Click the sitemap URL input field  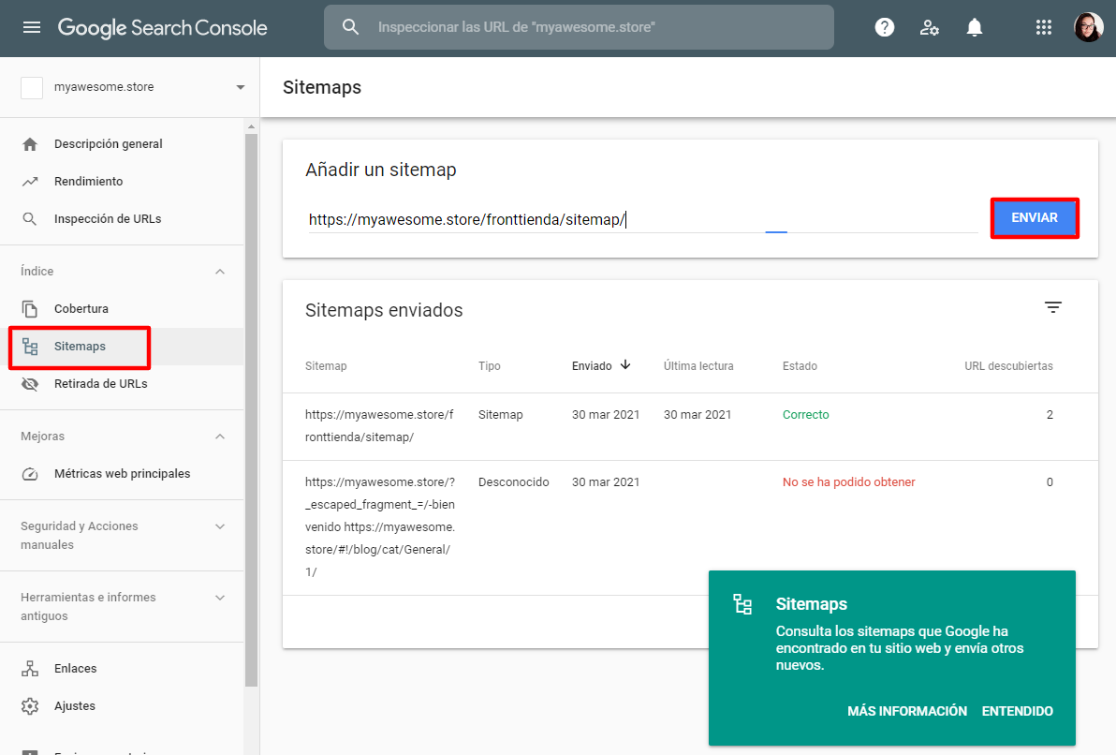642,219
